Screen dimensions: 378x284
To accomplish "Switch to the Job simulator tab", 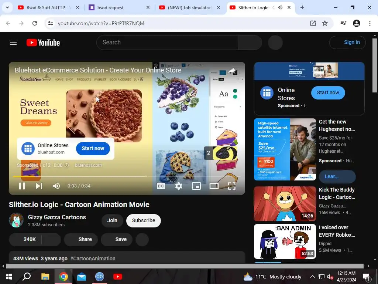I will pos(189,7).
